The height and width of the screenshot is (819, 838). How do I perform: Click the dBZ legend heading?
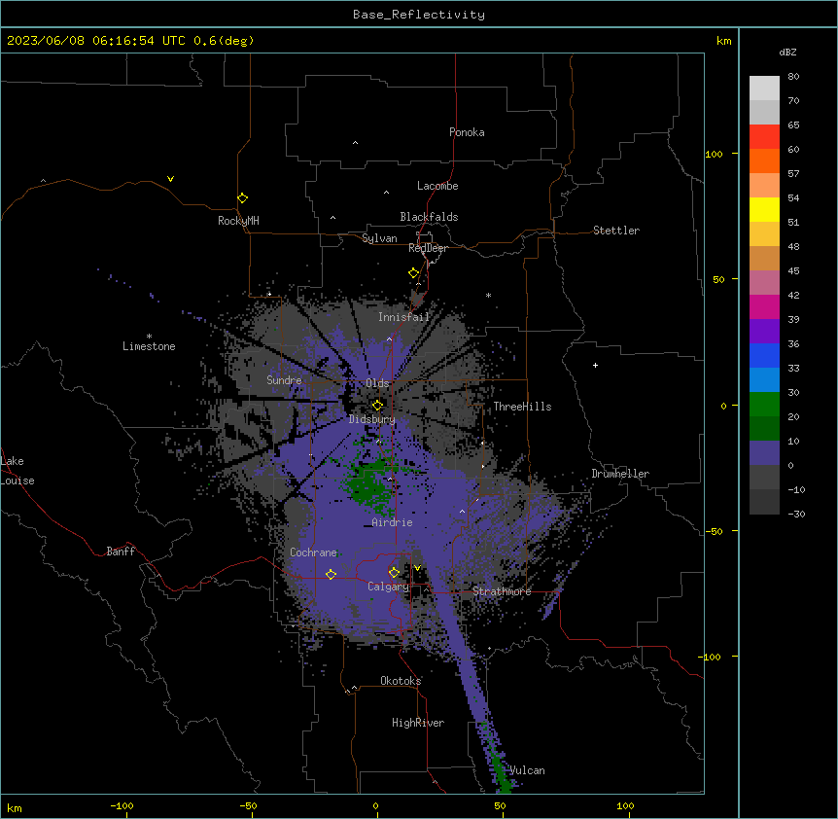787,52
